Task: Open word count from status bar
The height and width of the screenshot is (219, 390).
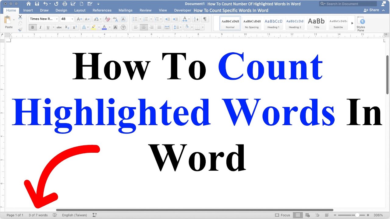Action: [38, 215]
